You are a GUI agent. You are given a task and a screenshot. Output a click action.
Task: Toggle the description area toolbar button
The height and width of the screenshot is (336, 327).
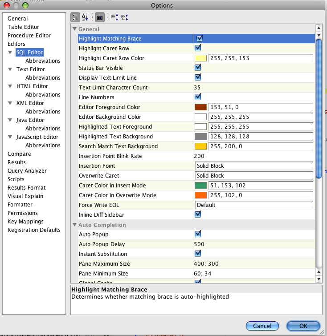coord(100,17)
